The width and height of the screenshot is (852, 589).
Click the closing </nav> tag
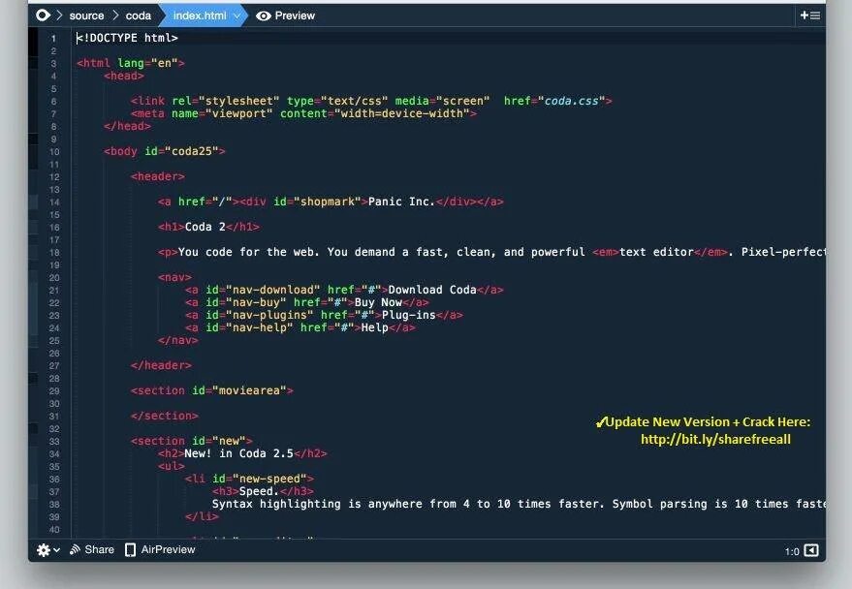point(177,340)
